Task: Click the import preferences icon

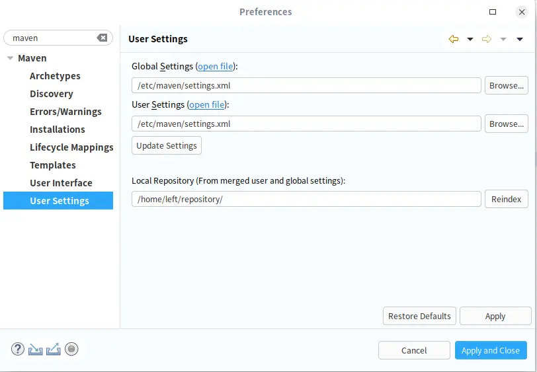Action: pos(36,350)
